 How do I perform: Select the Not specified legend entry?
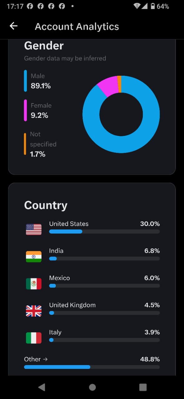[x=40, y=144]
